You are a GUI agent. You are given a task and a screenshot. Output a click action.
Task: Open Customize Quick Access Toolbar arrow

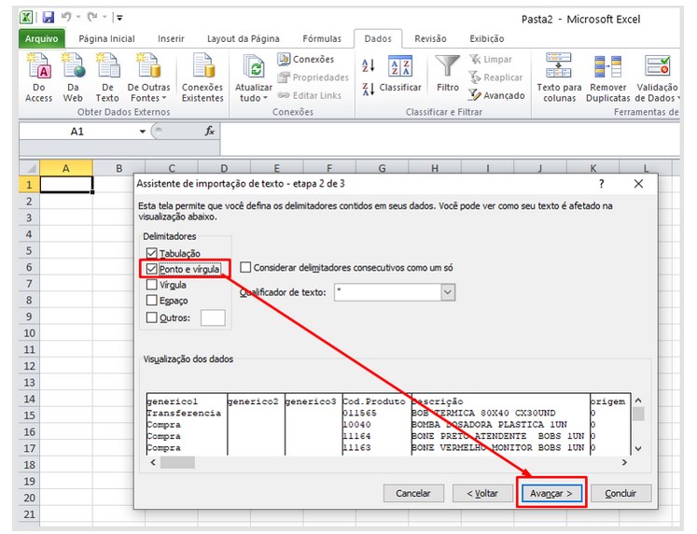click(119, 18)
